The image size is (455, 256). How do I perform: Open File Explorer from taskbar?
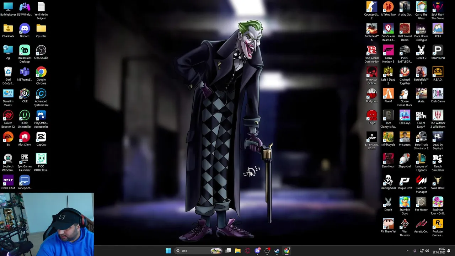[238, 251]
